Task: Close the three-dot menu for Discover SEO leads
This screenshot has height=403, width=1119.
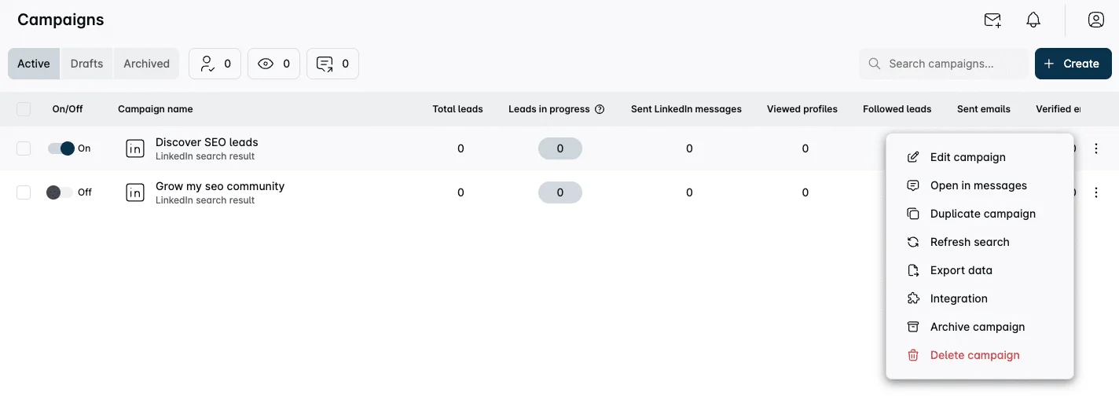Action: [x=1096, y=148]
